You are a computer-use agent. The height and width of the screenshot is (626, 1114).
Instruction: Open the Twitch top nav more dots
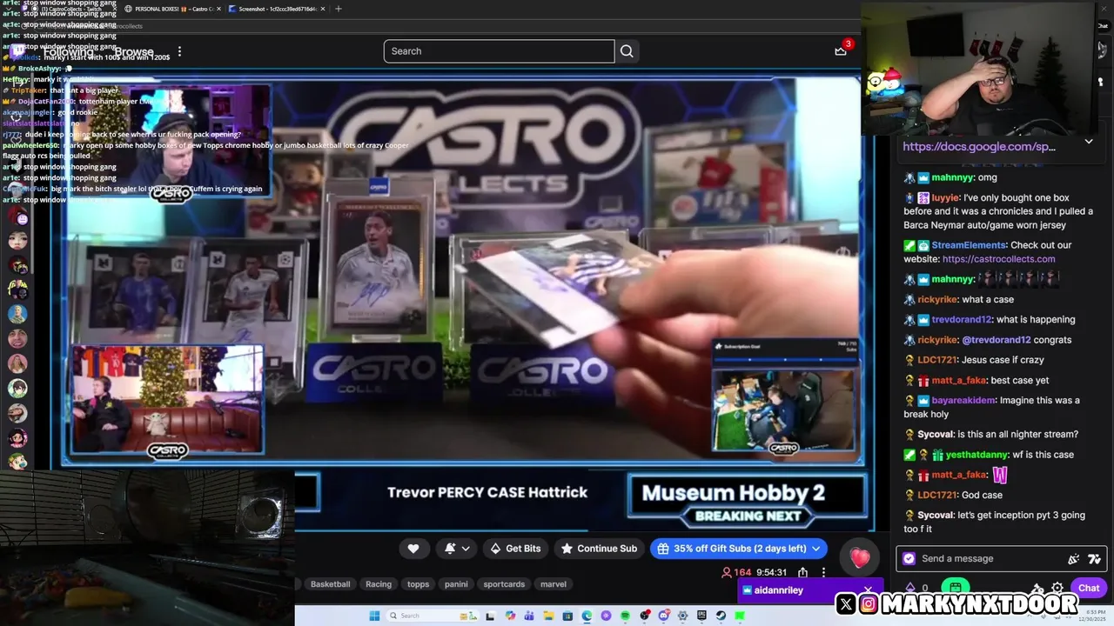pyautogui.click(x=179, y=52)
